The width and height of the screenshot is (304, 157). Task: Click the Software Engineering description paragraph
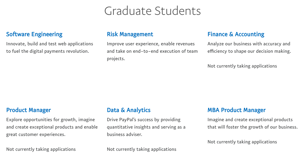coord(49,47)
